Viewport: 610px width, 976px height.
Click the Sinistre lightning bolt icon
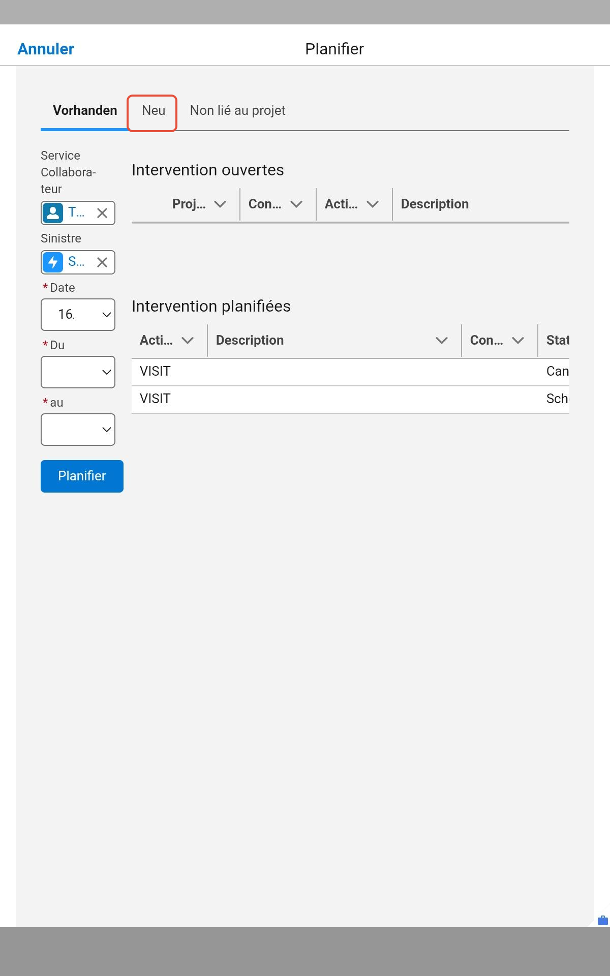pyautogui.click(x=53, y=262)
